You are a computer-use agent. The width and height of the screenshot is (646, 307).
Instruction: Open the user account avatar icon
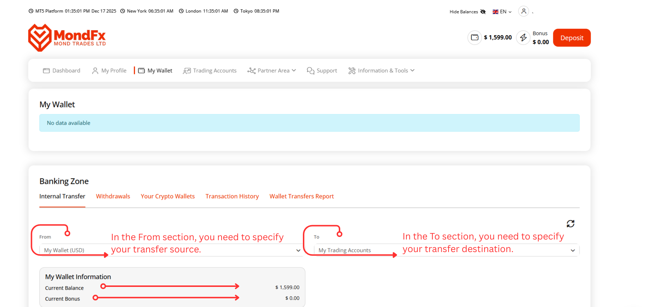pyautogui.click(x=524, y=11)
